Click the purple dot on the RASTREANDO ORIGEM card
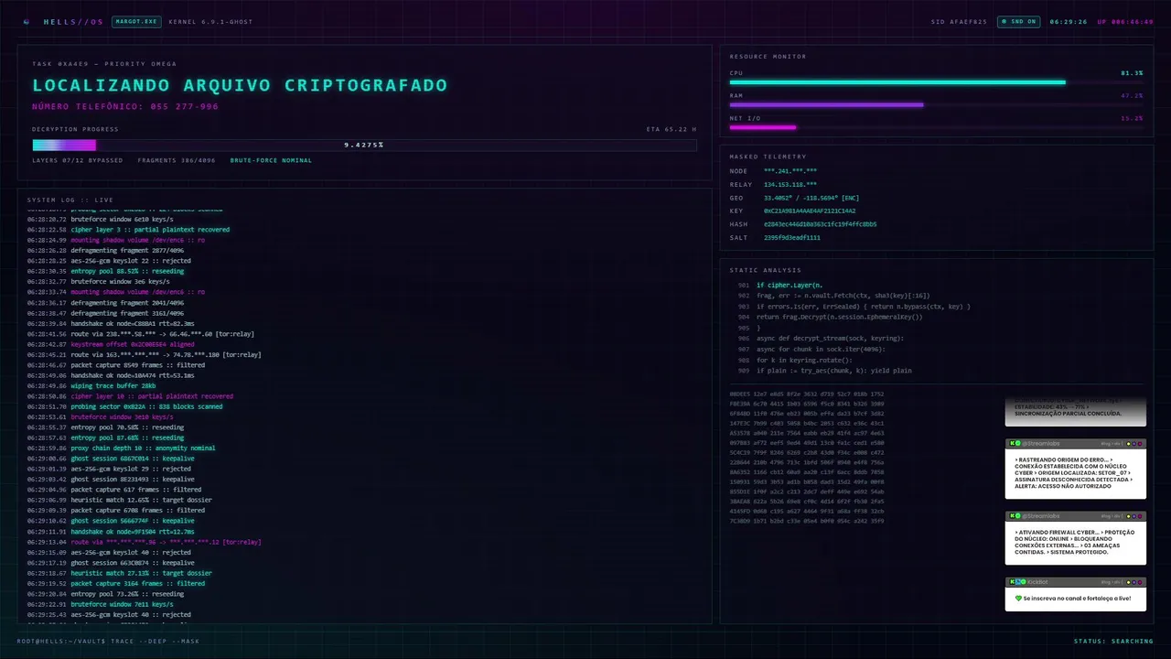The image size is (1171, 659). [1134, 444]
